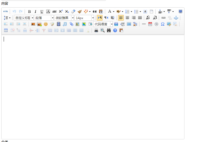This screenshot has height=142, width=197.
Task: Open the 微软雅黑 font family combo
Action: tap(64, 18)
